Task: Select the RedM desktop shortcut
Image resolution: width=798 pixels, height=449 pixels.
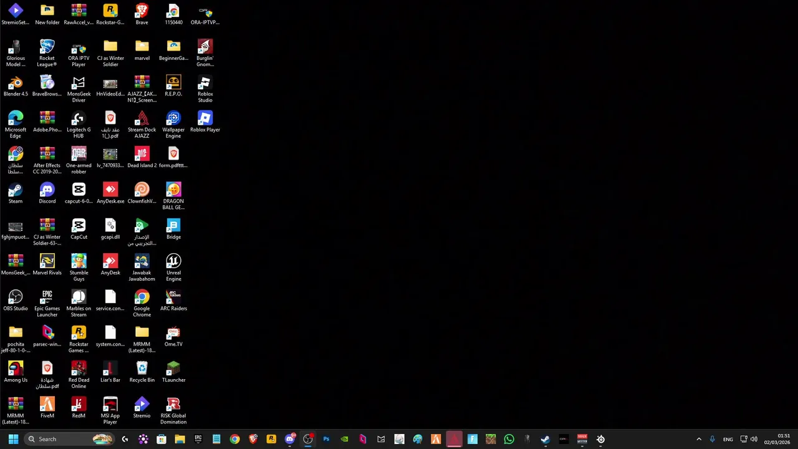Action: click(79, 408)
